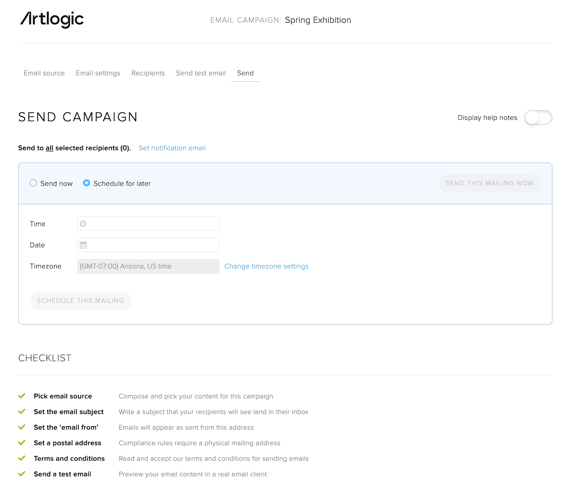The image size is (570, 492).
Task: Click the calendar icon in Date field
Action: point(83,245)
